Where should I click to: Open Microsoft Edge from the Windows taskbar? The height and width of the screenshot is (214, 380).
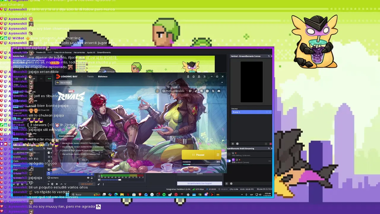tap(116, 194)
